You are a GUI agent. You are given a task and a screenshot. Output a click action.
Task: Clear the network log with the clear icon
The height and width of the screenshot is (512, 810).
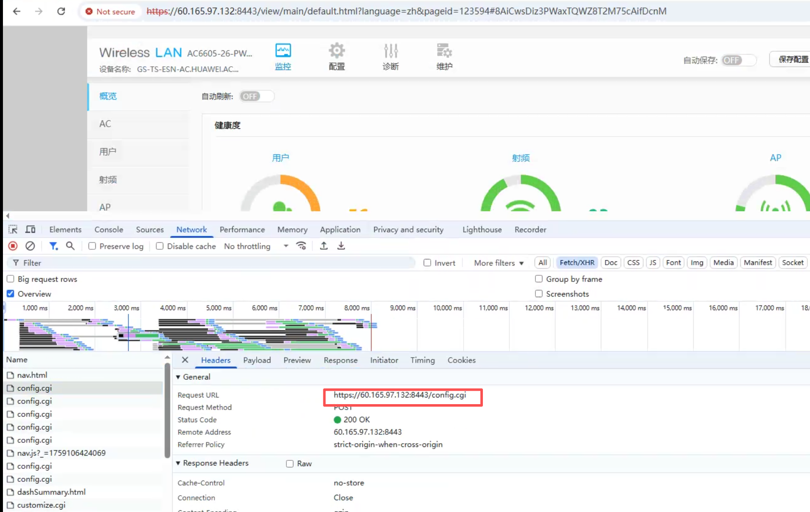(x=30, y=246)
